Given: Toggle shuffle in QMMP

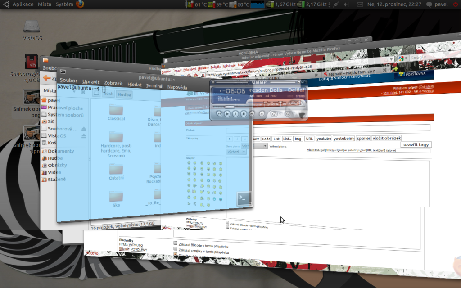Looking at the screenshot, I should 274,114.
